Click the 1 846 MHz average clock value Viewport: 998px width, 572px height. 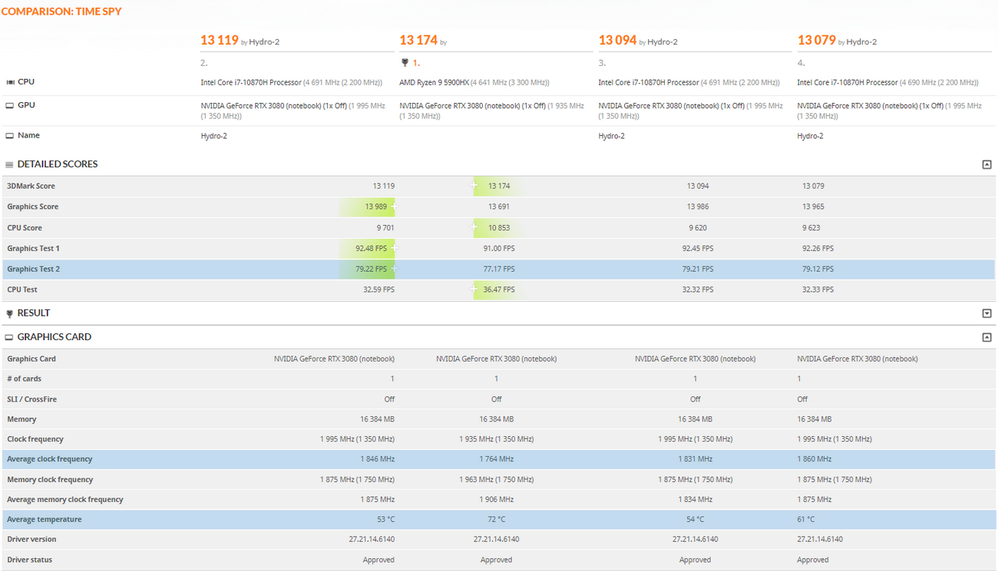378,459
